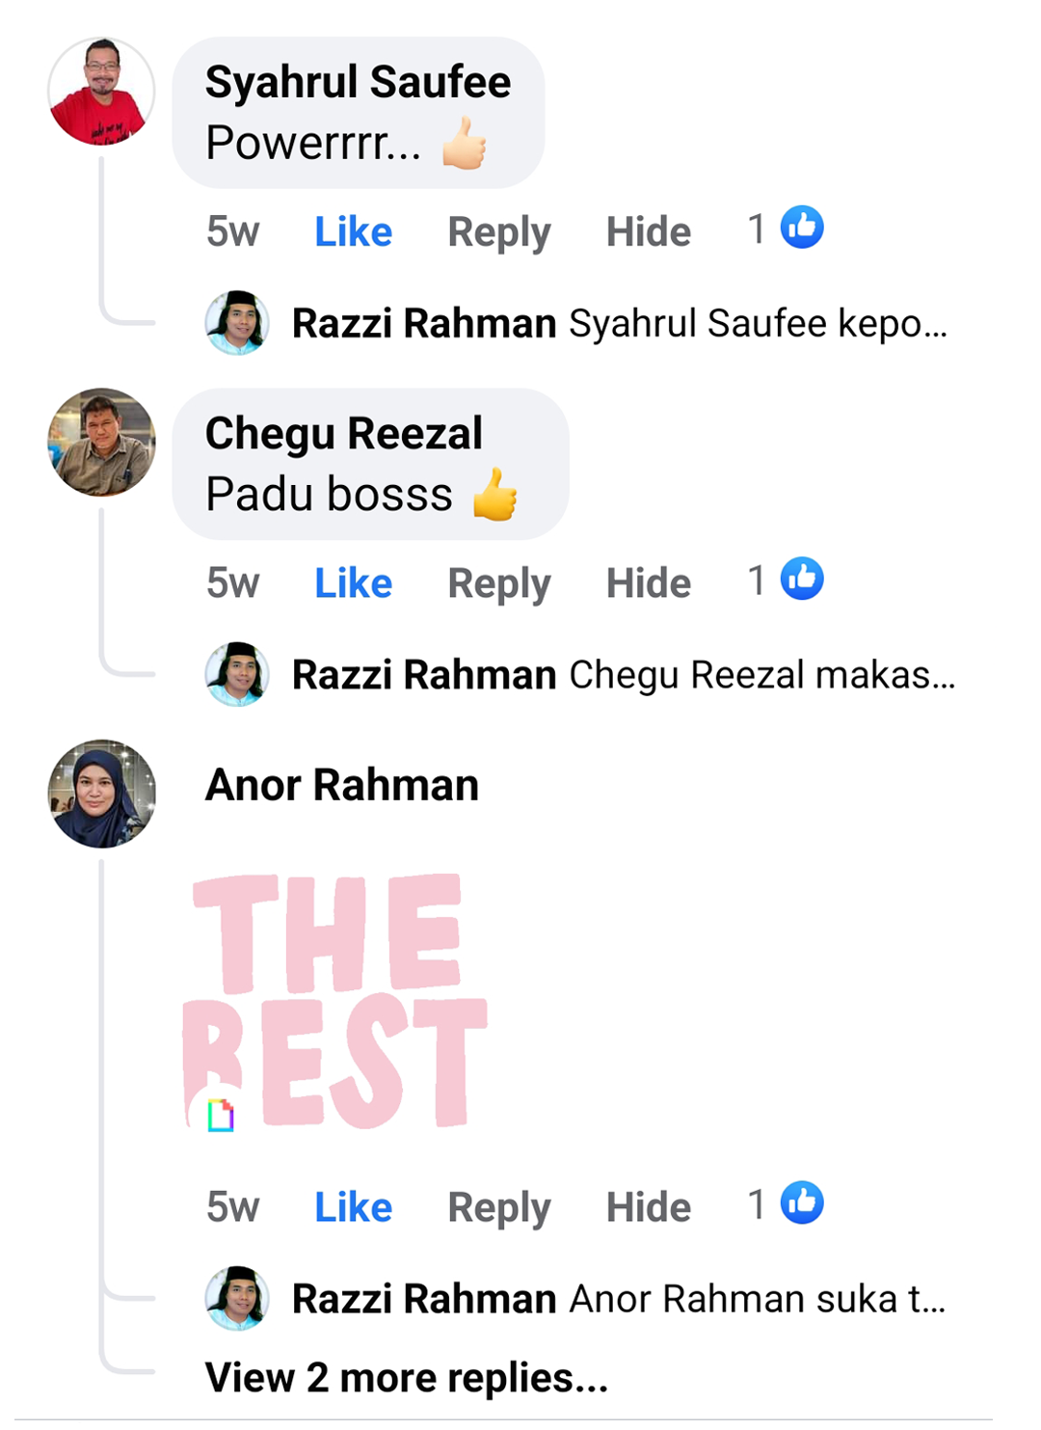This screenshot has width=1041, height=1430.
Task: Open Anor Rahman's profile picture
Action: 101,794
